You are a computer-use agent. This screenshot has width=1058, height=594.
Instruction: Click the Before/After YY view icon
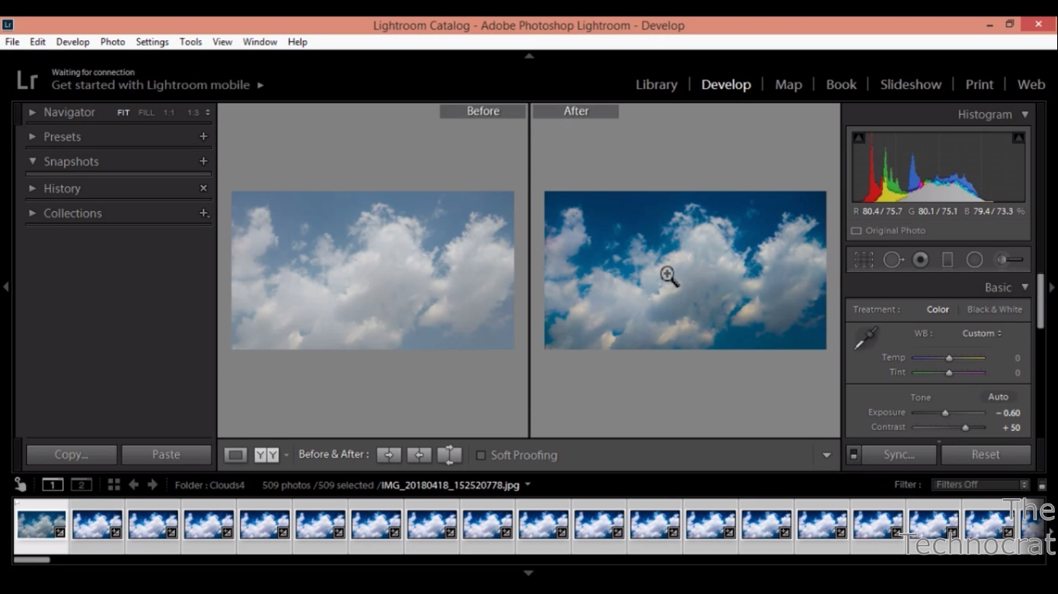(x=266, y=455)
